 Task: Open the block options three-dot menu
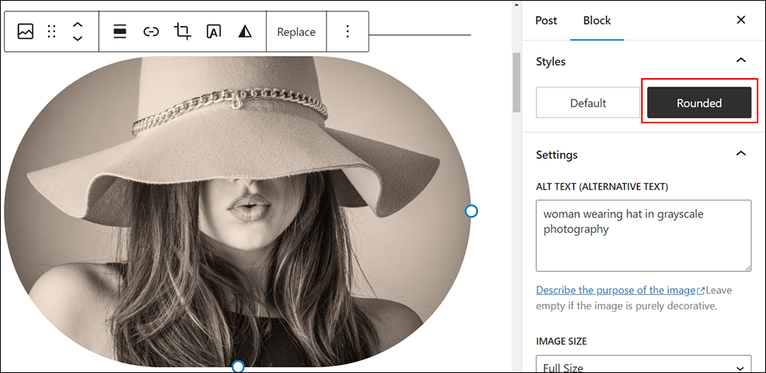[347, 31]
